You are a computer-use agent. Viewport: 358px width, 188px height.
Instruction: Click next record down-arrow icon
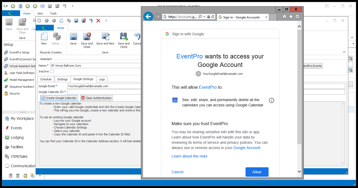[x=54, y=21]
